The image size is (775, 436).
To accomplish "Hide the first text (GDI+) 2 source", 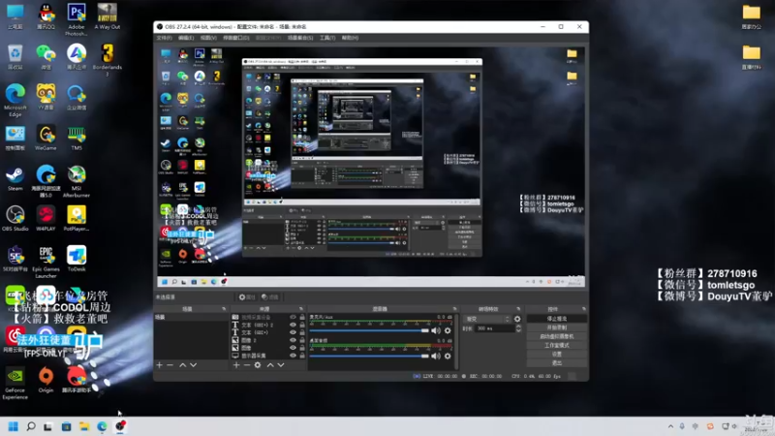I will [293, 326].
